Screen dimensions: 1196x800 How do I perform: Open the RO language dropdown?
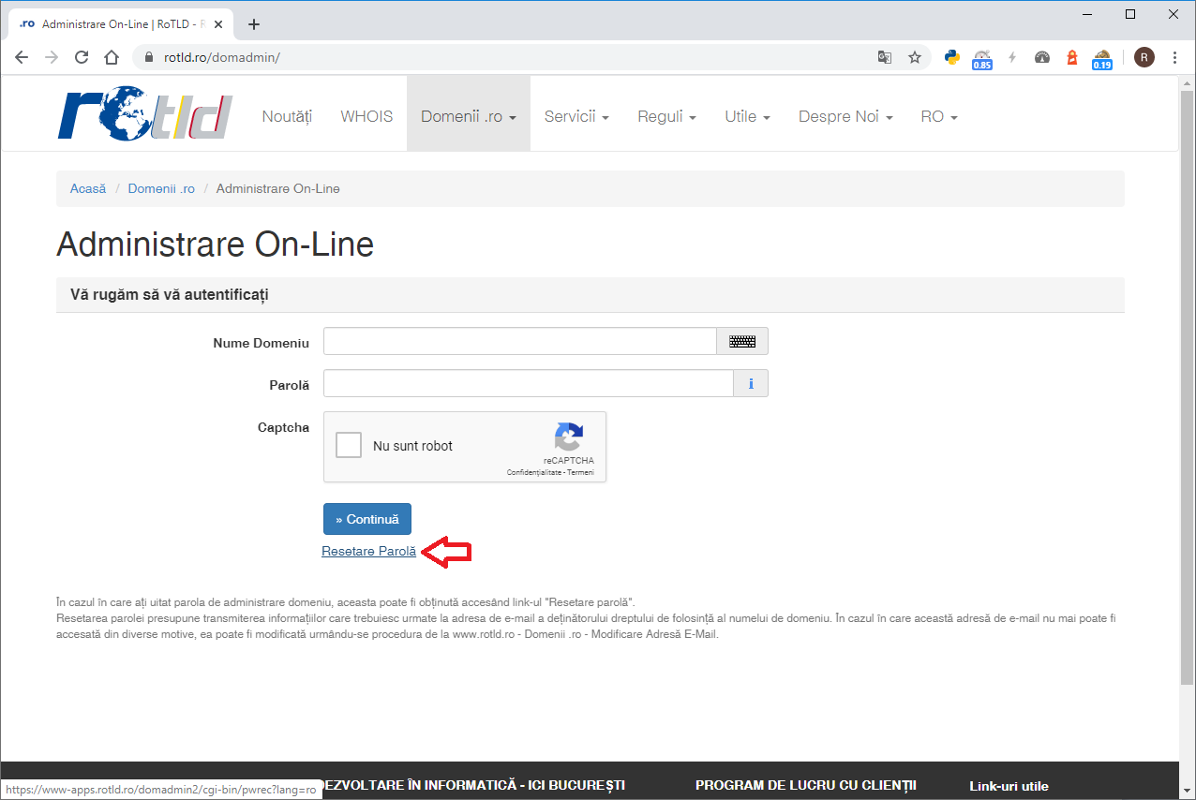click(x=938, y=117)
